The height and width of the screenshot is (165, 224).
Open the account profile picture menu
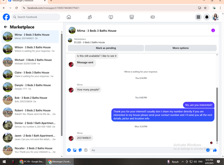215,17
